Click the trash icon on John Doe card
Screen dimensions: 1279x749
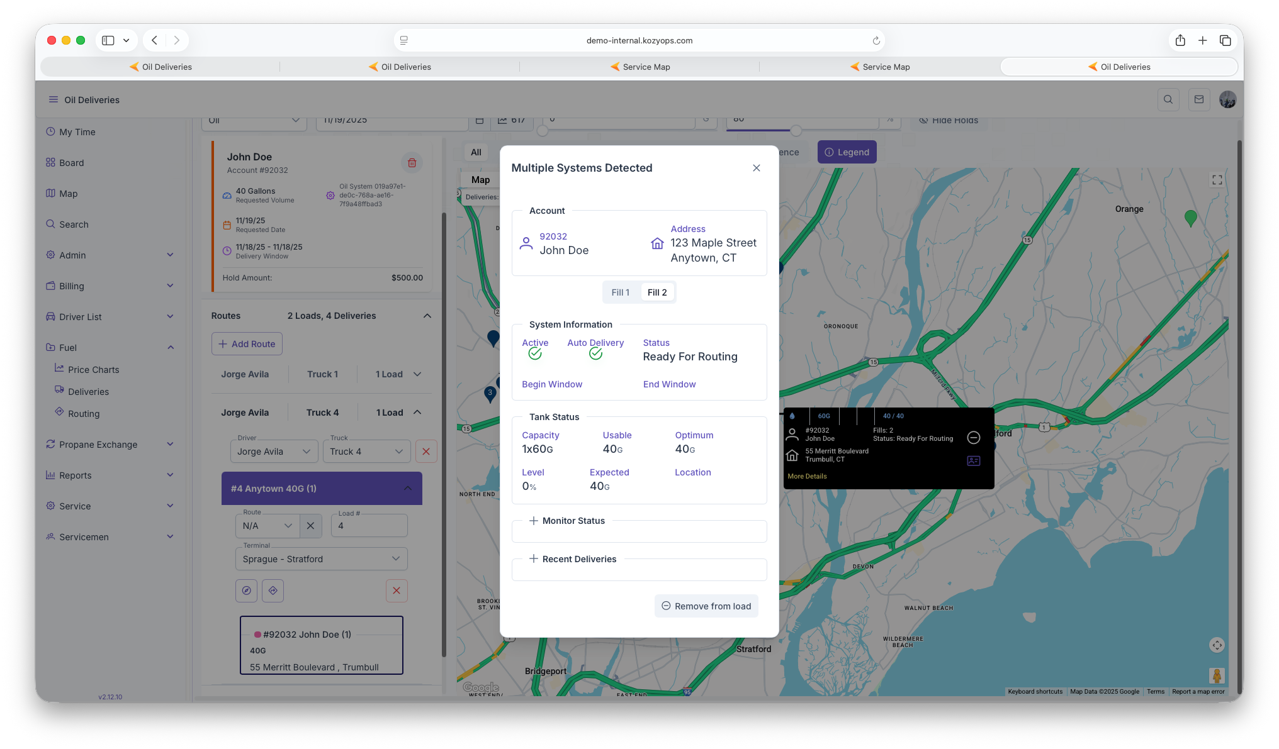(x=412, y=163)
